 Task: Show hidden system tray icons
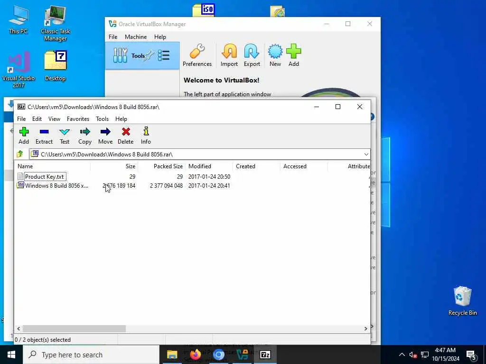click(x=402, y=355)
